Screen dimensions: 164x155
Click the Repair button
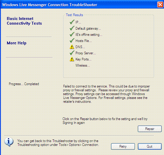click(x=150, y=129)
